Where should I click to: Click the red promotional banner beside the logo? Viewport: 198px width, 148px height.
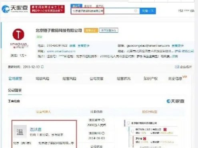pos(48,9)
